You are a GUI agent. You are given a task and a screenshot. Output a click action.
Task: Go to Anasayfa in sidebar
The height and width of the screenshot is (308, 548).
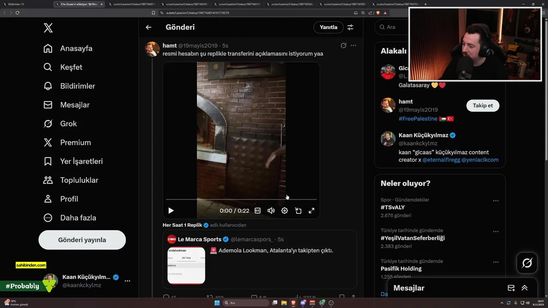tap(68, 48)
